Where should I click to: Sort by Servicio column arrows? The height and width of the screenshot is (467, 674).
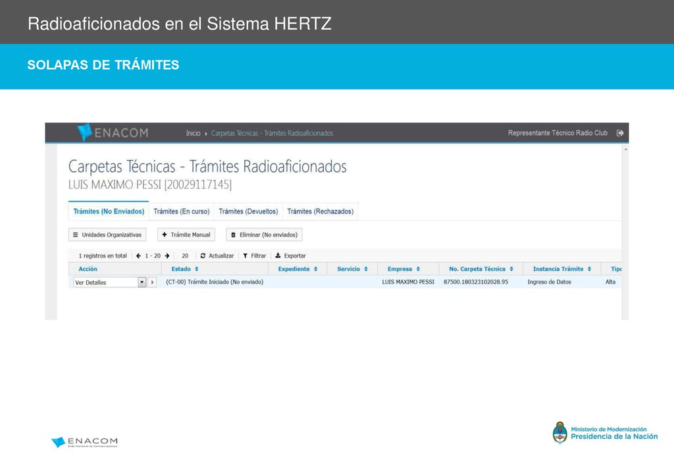coord(366,269)
